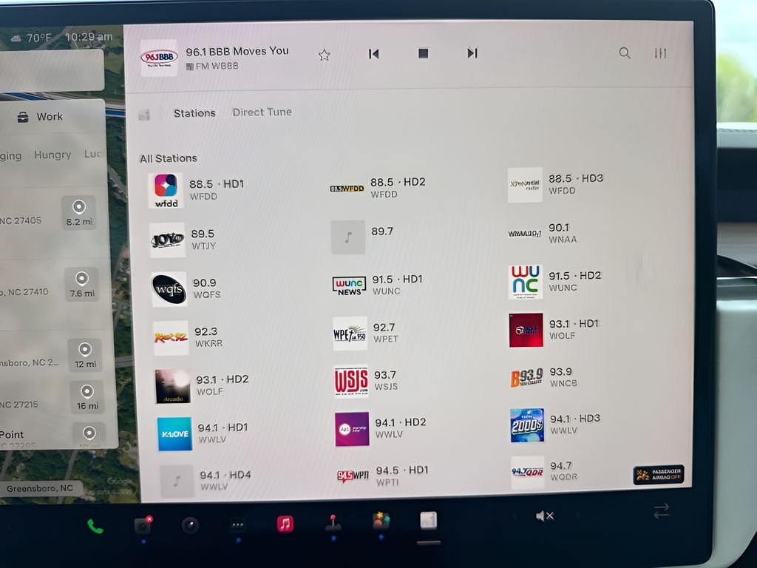Select the Stations tab
757x568 pixels.
(194, 113)
